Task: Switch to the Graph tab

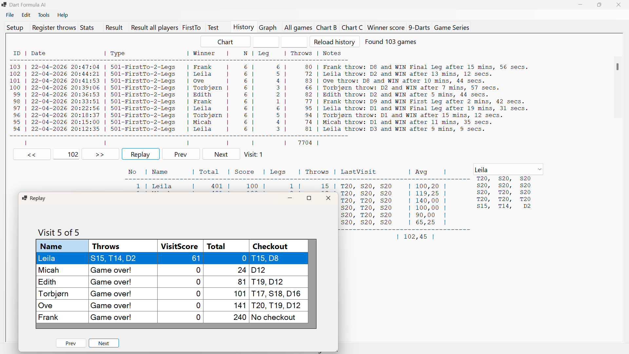Action: click(268, 28)
